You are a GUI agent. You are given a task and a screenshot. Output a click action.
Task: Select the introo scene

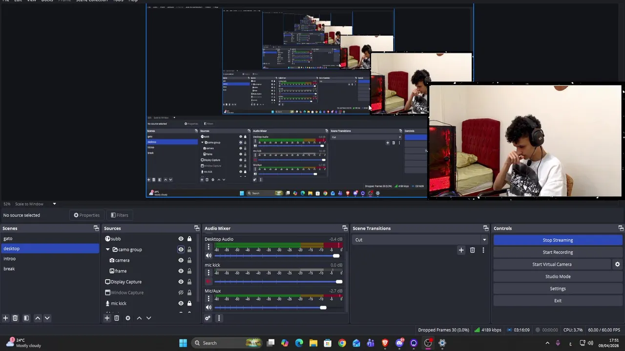50,259
